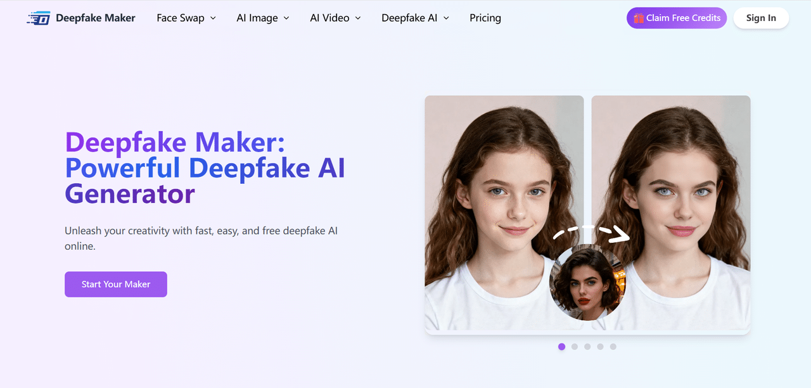Click the Deepfake Maker logo icon
Screen dimensions: 811x388
point(38,18)
